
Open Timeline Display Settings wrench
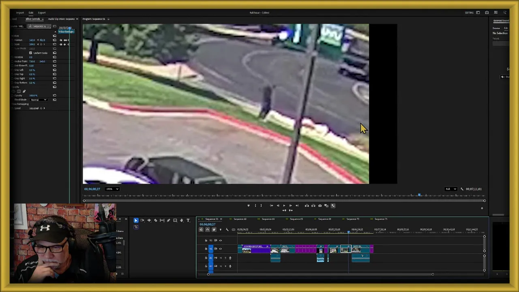click(227, 230)
